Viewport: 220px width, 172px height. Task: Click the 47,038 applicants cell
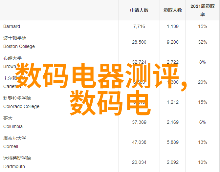139,142
